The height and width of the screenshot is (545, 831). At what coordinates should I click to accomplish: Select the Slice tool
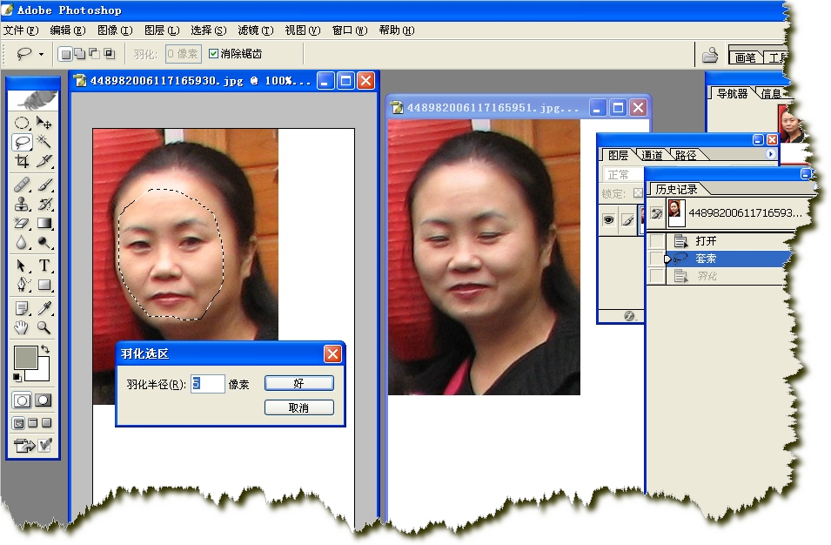(44, 161)
